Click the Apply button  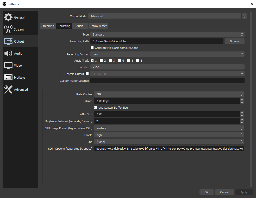[244, 192]
